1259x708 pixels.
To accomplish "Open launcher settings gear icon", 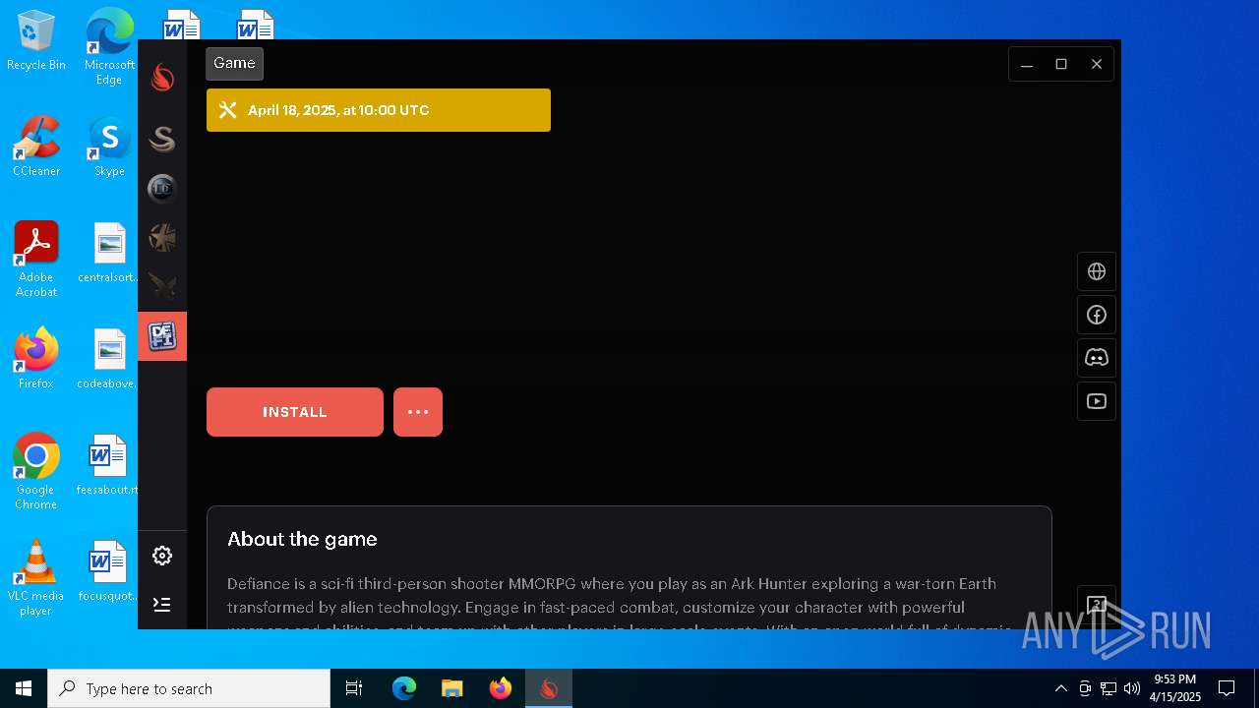I will click(x=162, y=556).
